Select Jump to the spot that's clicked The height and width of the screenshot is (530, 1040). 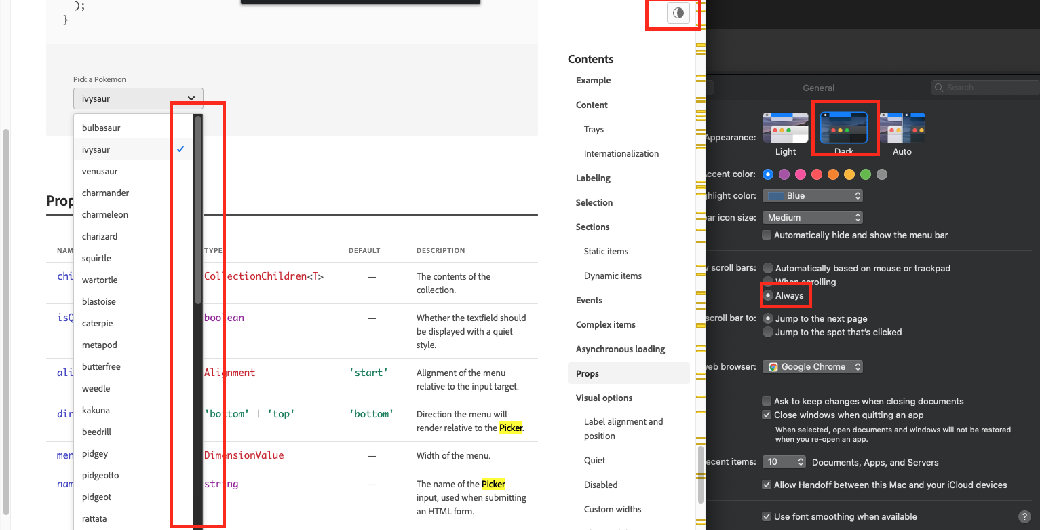click(x=767, y=332)
